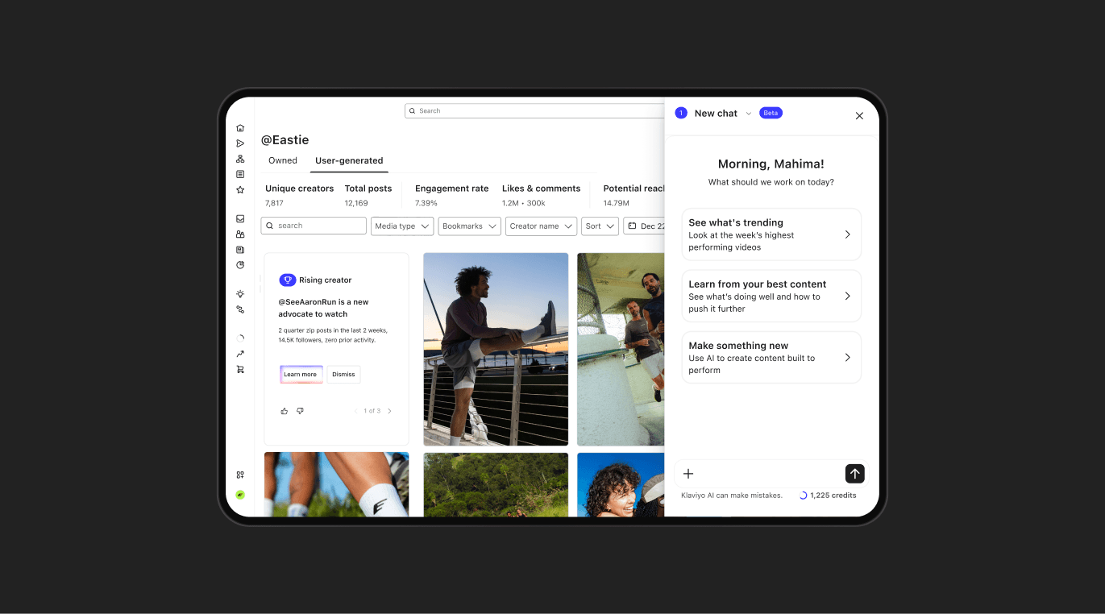Click the paper-plane campaigns icon in sidebar
This screenshot has width=1105, height=614.
[x=240, y=143]
